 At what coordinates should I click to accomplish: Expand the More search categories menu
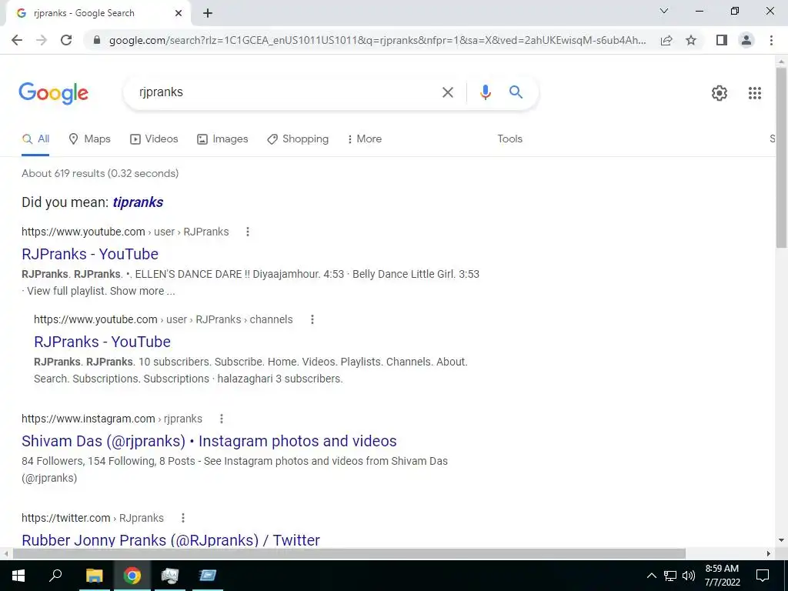point(364,139)
